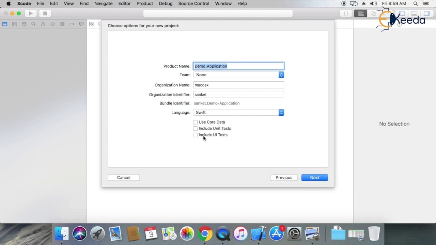
Task: Click the code snippets library braces button
Action: (346, 14)
